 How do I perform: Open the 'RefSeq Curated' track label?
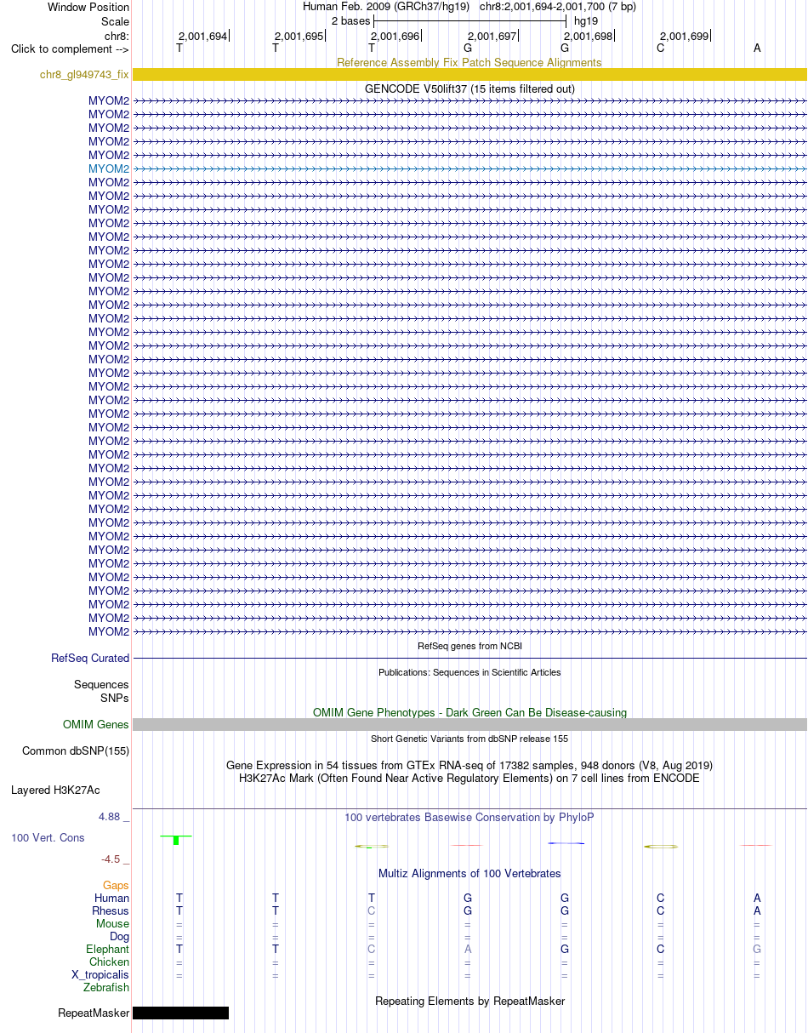90,658
